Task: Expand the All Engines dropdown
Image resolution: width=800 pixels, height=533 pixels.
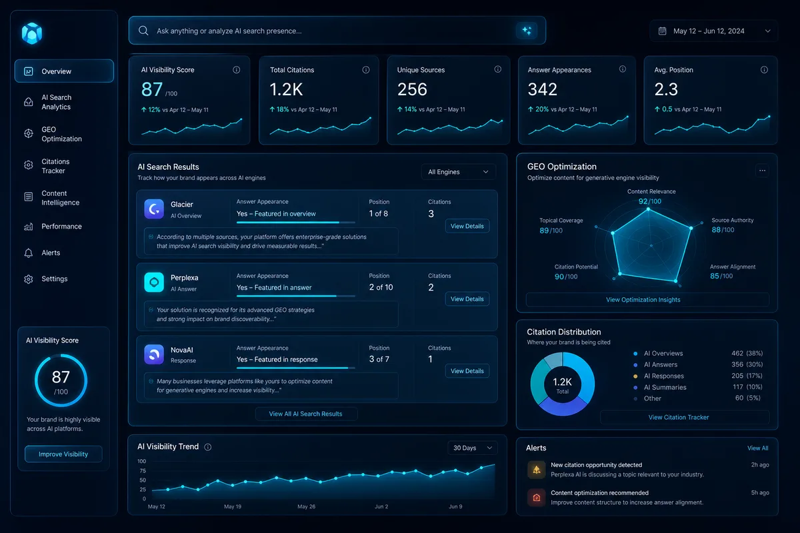Action: [459, 172]
